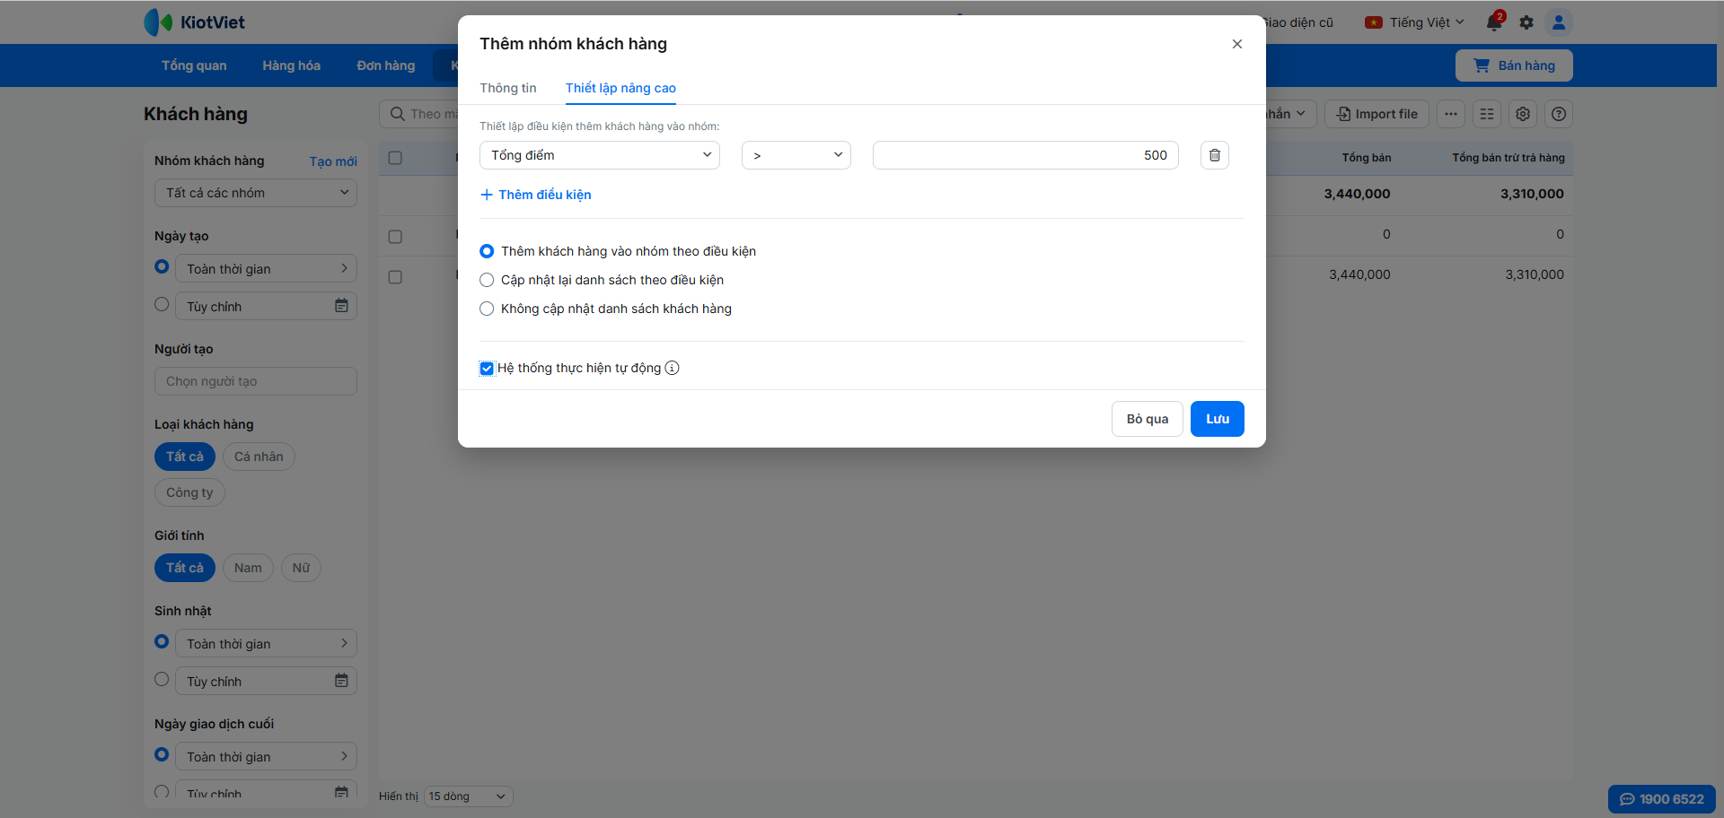Screen dimensions: 1724x818
Task: Open the 'Hàng hóa' menu
Action: tap(291, 65)
